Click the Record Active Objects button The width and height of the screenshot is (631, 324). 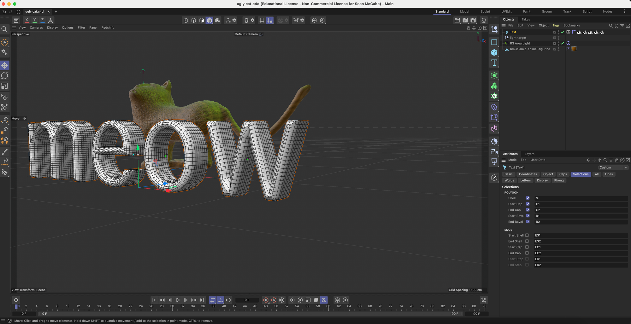266,300
